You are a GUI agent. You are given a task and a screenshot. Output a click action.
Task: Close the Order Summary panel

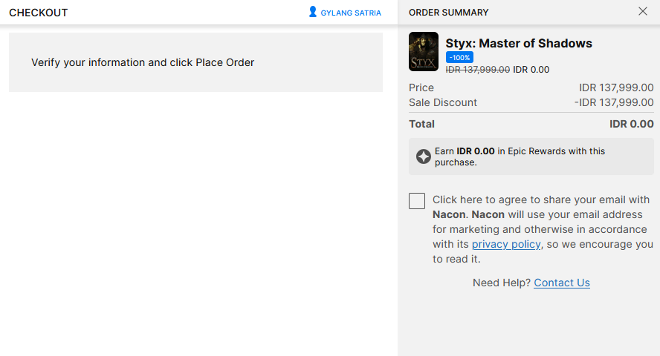[x=643, y=11]
